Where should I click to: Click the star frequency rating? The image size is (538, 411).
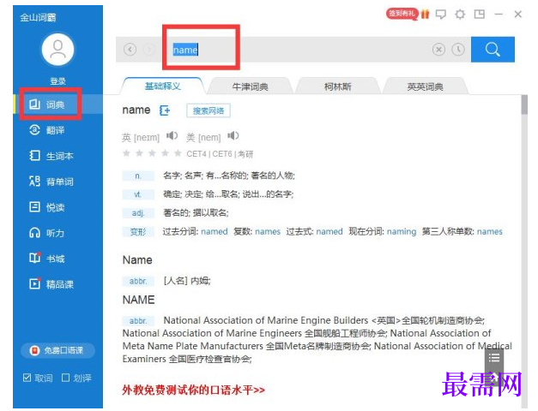(152, 153)
